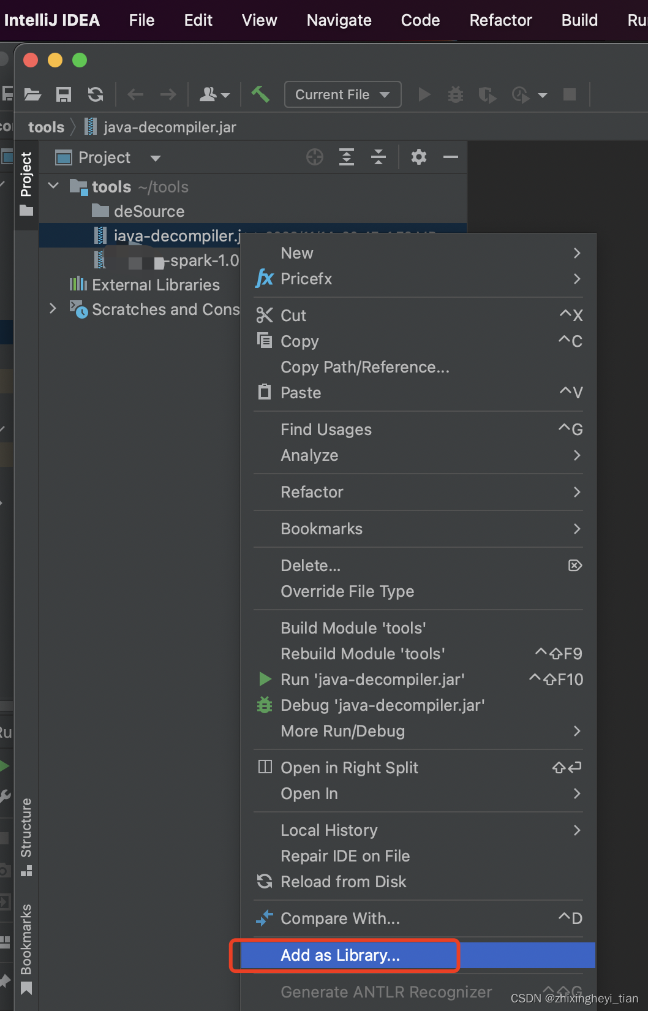Choose Open in Right Split

pyautogui.click(x=418, y=768)
